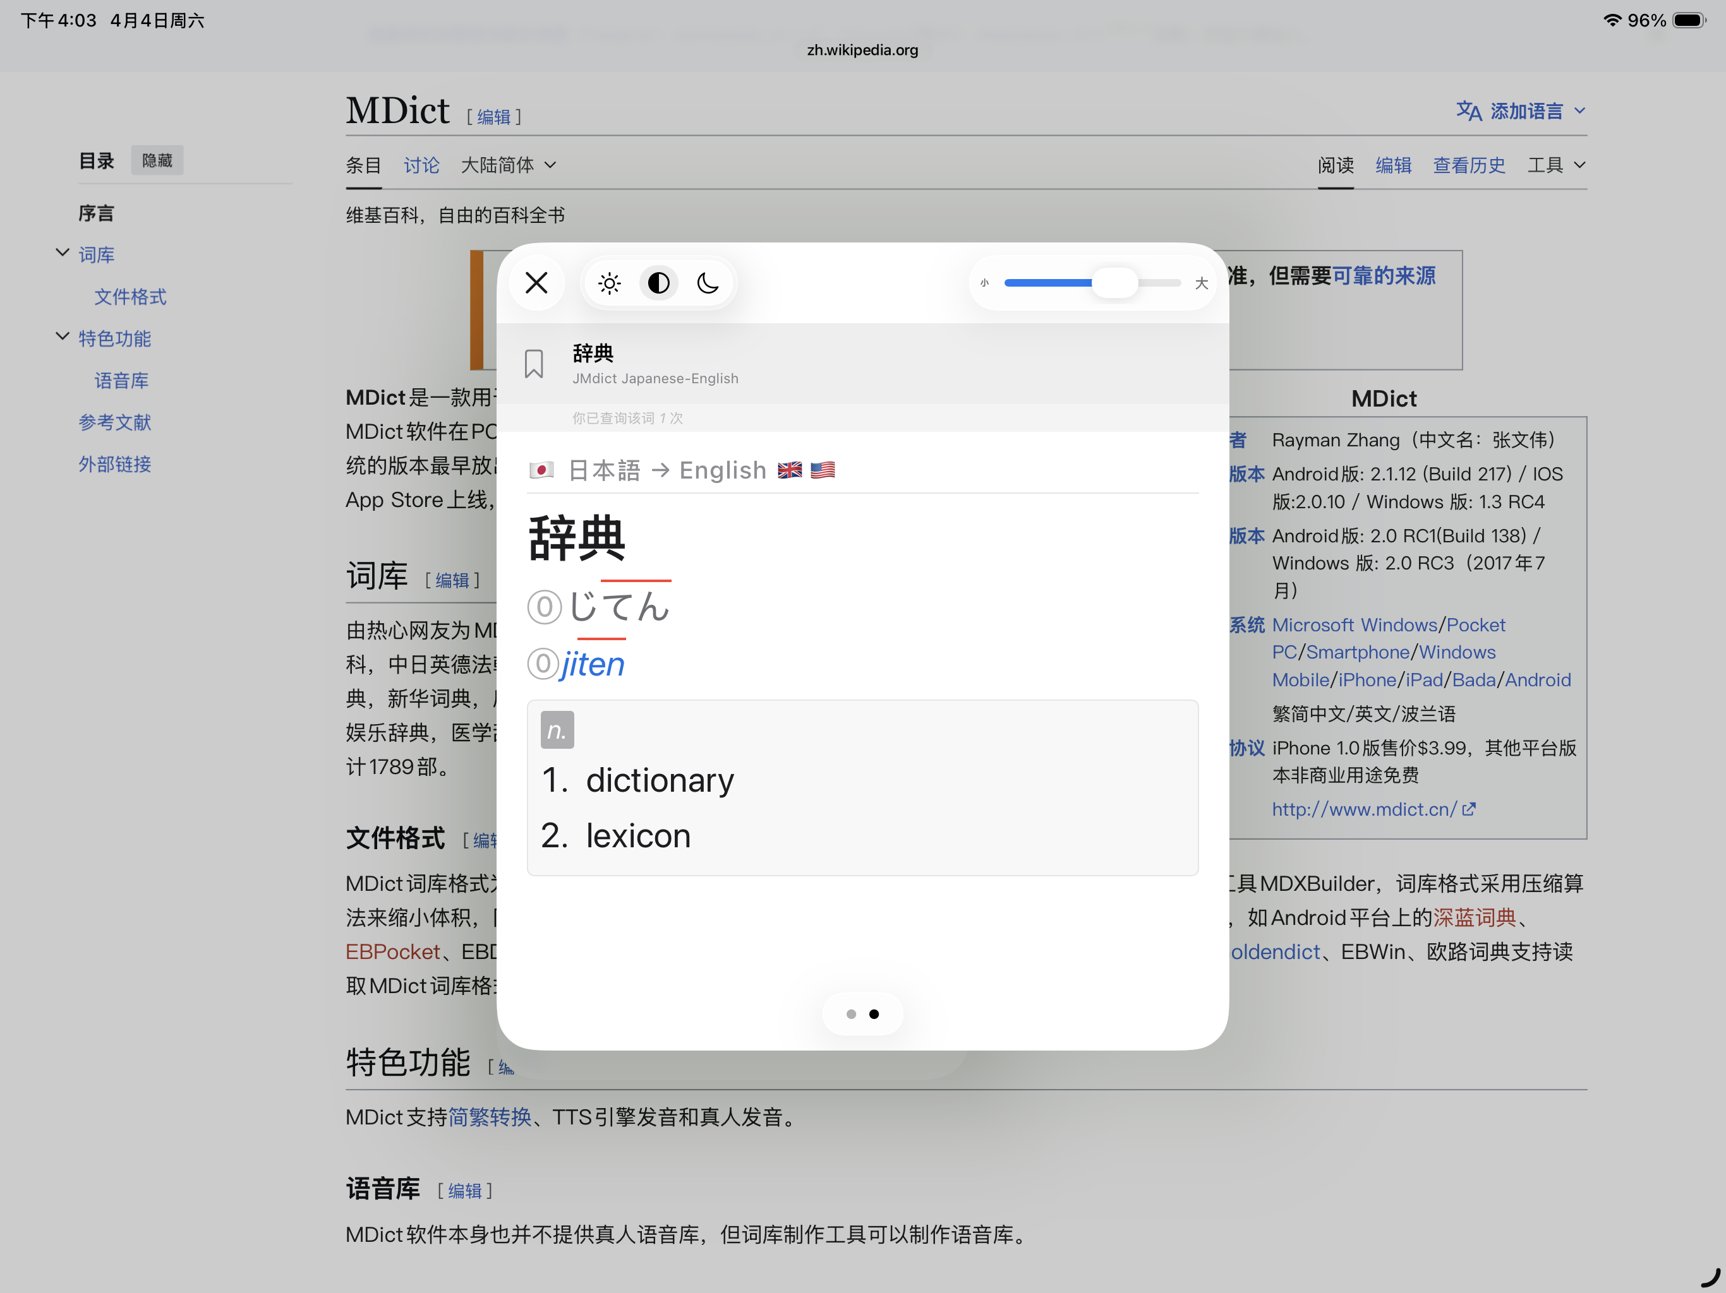1726x1293 pixels.
Task: Collapse the 特色功能 contents section
Action: pos(63,336)
